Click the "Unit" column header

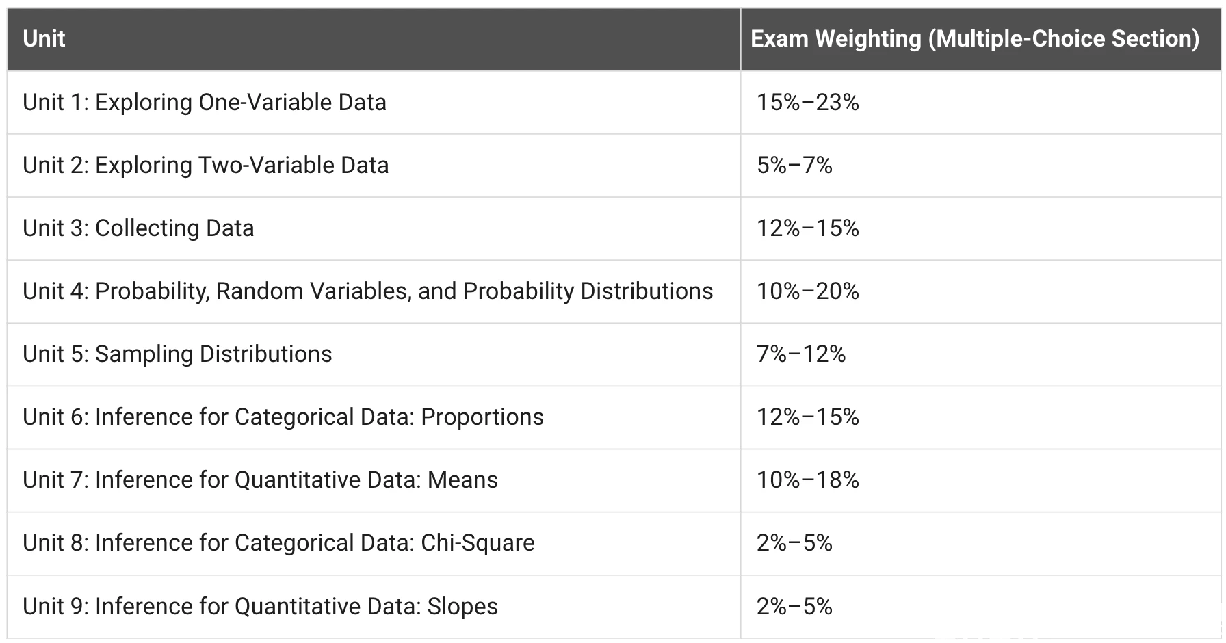pyautogui.click(x=44, y=39)
